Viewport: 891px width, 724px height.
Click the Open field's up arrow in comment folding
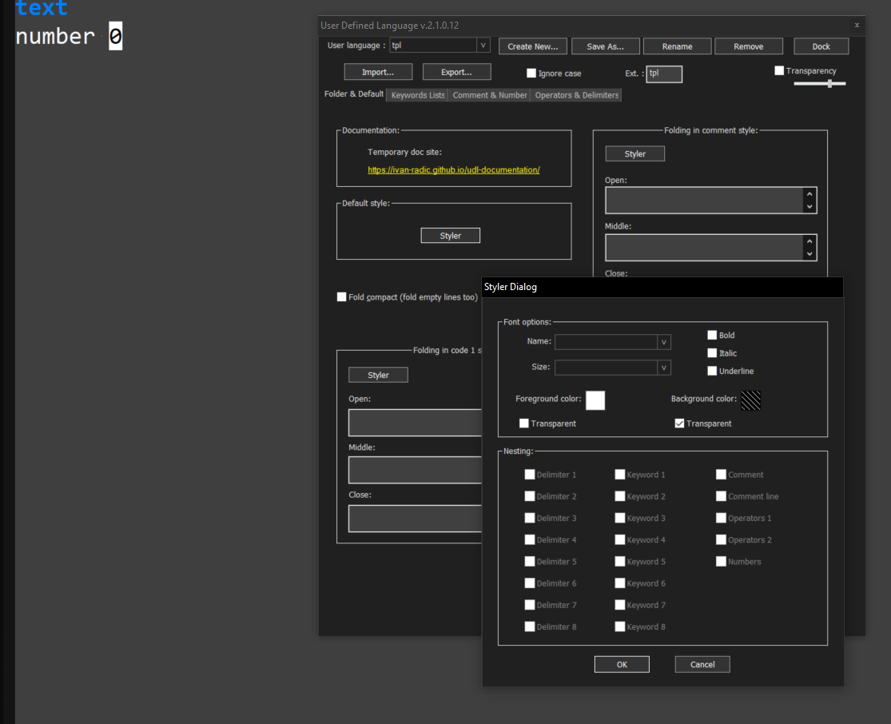tap(809, 194)
